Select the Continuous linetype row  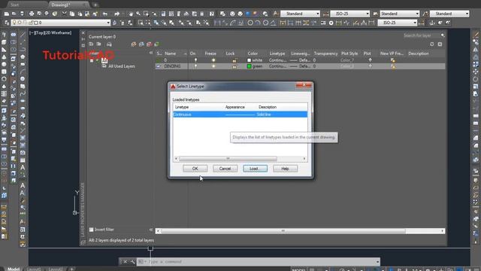click(240, 114)
